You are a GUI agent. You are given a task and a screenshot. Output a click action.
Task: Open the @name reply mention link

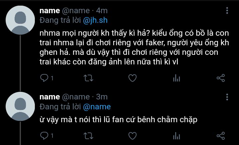tap(97, 107)
